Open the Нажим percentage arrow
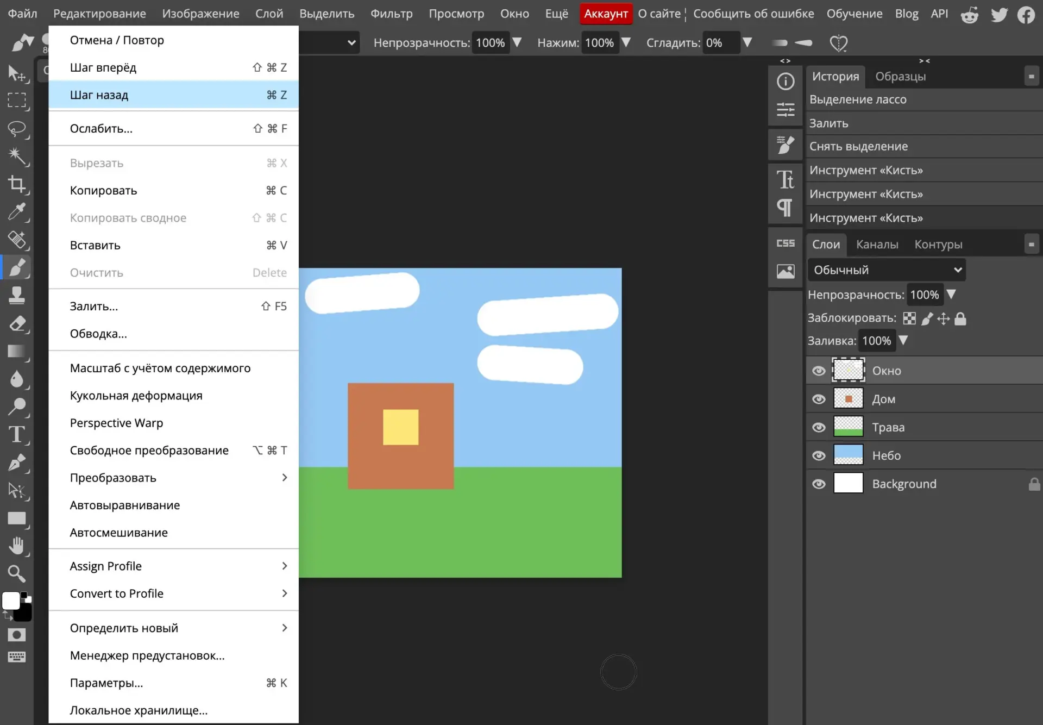 point(626,42)
